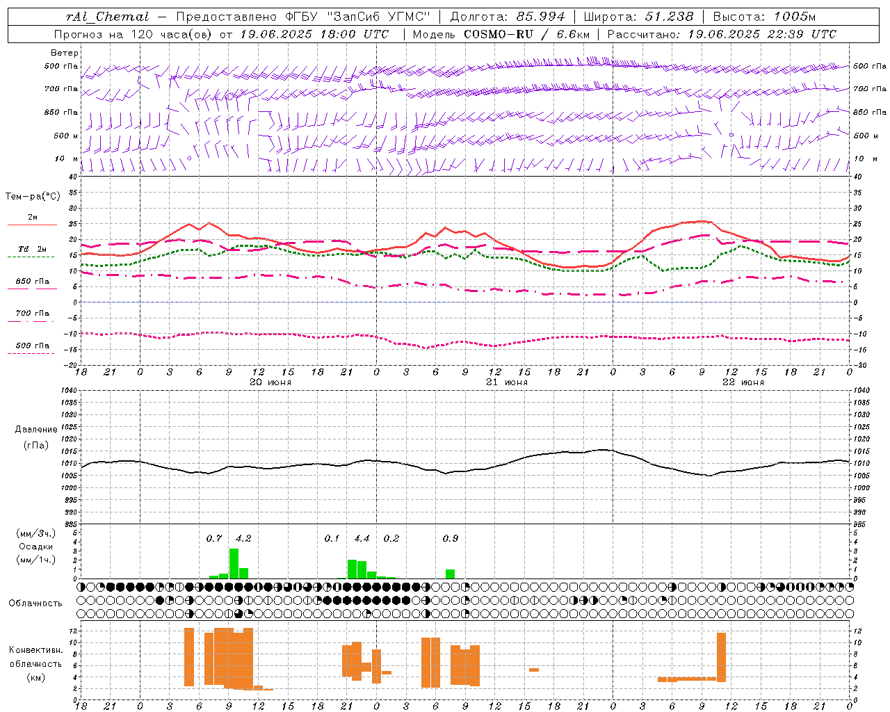Click the small orange convective bar near 15h June 21
This screenshot has width=890, height=712.
click(x=534, y=670)
